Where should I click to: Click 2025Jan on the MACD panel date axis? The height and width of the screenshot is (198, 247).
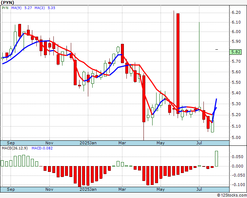click(x=88, y=189)
